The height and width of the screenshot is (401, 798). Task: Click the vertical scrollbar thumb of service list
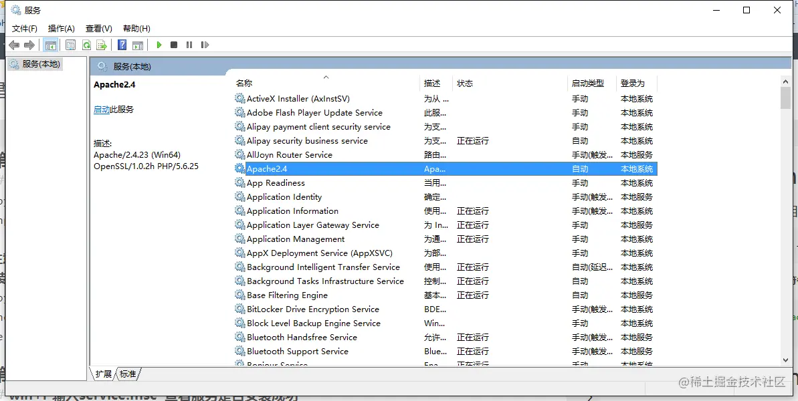785,98
